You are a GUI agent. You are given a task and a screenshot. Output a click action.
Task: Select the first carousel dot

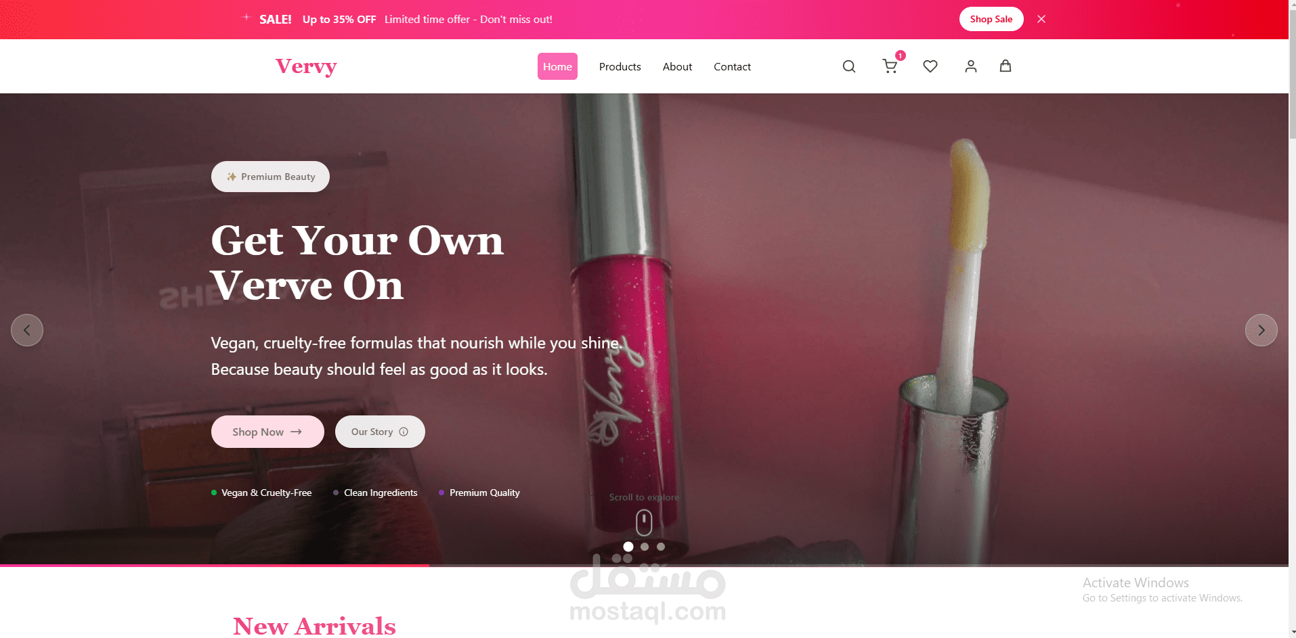[x=628, y=547]
